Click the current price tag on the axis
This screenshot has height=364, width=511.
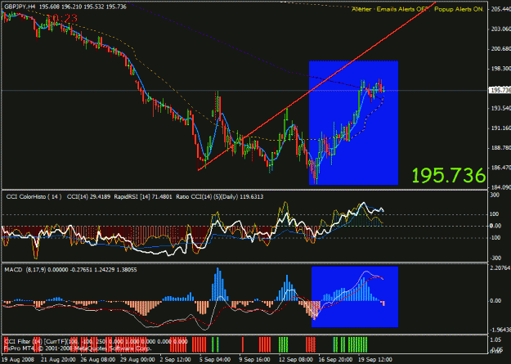click(500, 90)
